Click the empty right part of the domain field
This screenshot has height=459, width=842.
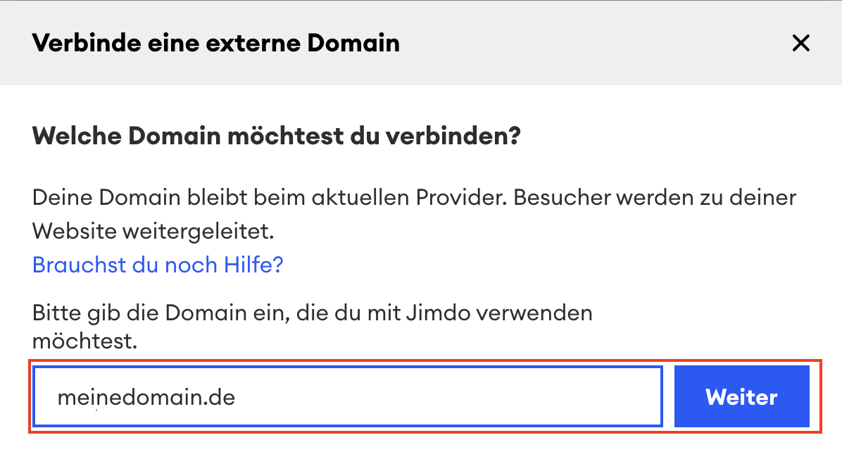pyautogui.click(x=528, y=397)
